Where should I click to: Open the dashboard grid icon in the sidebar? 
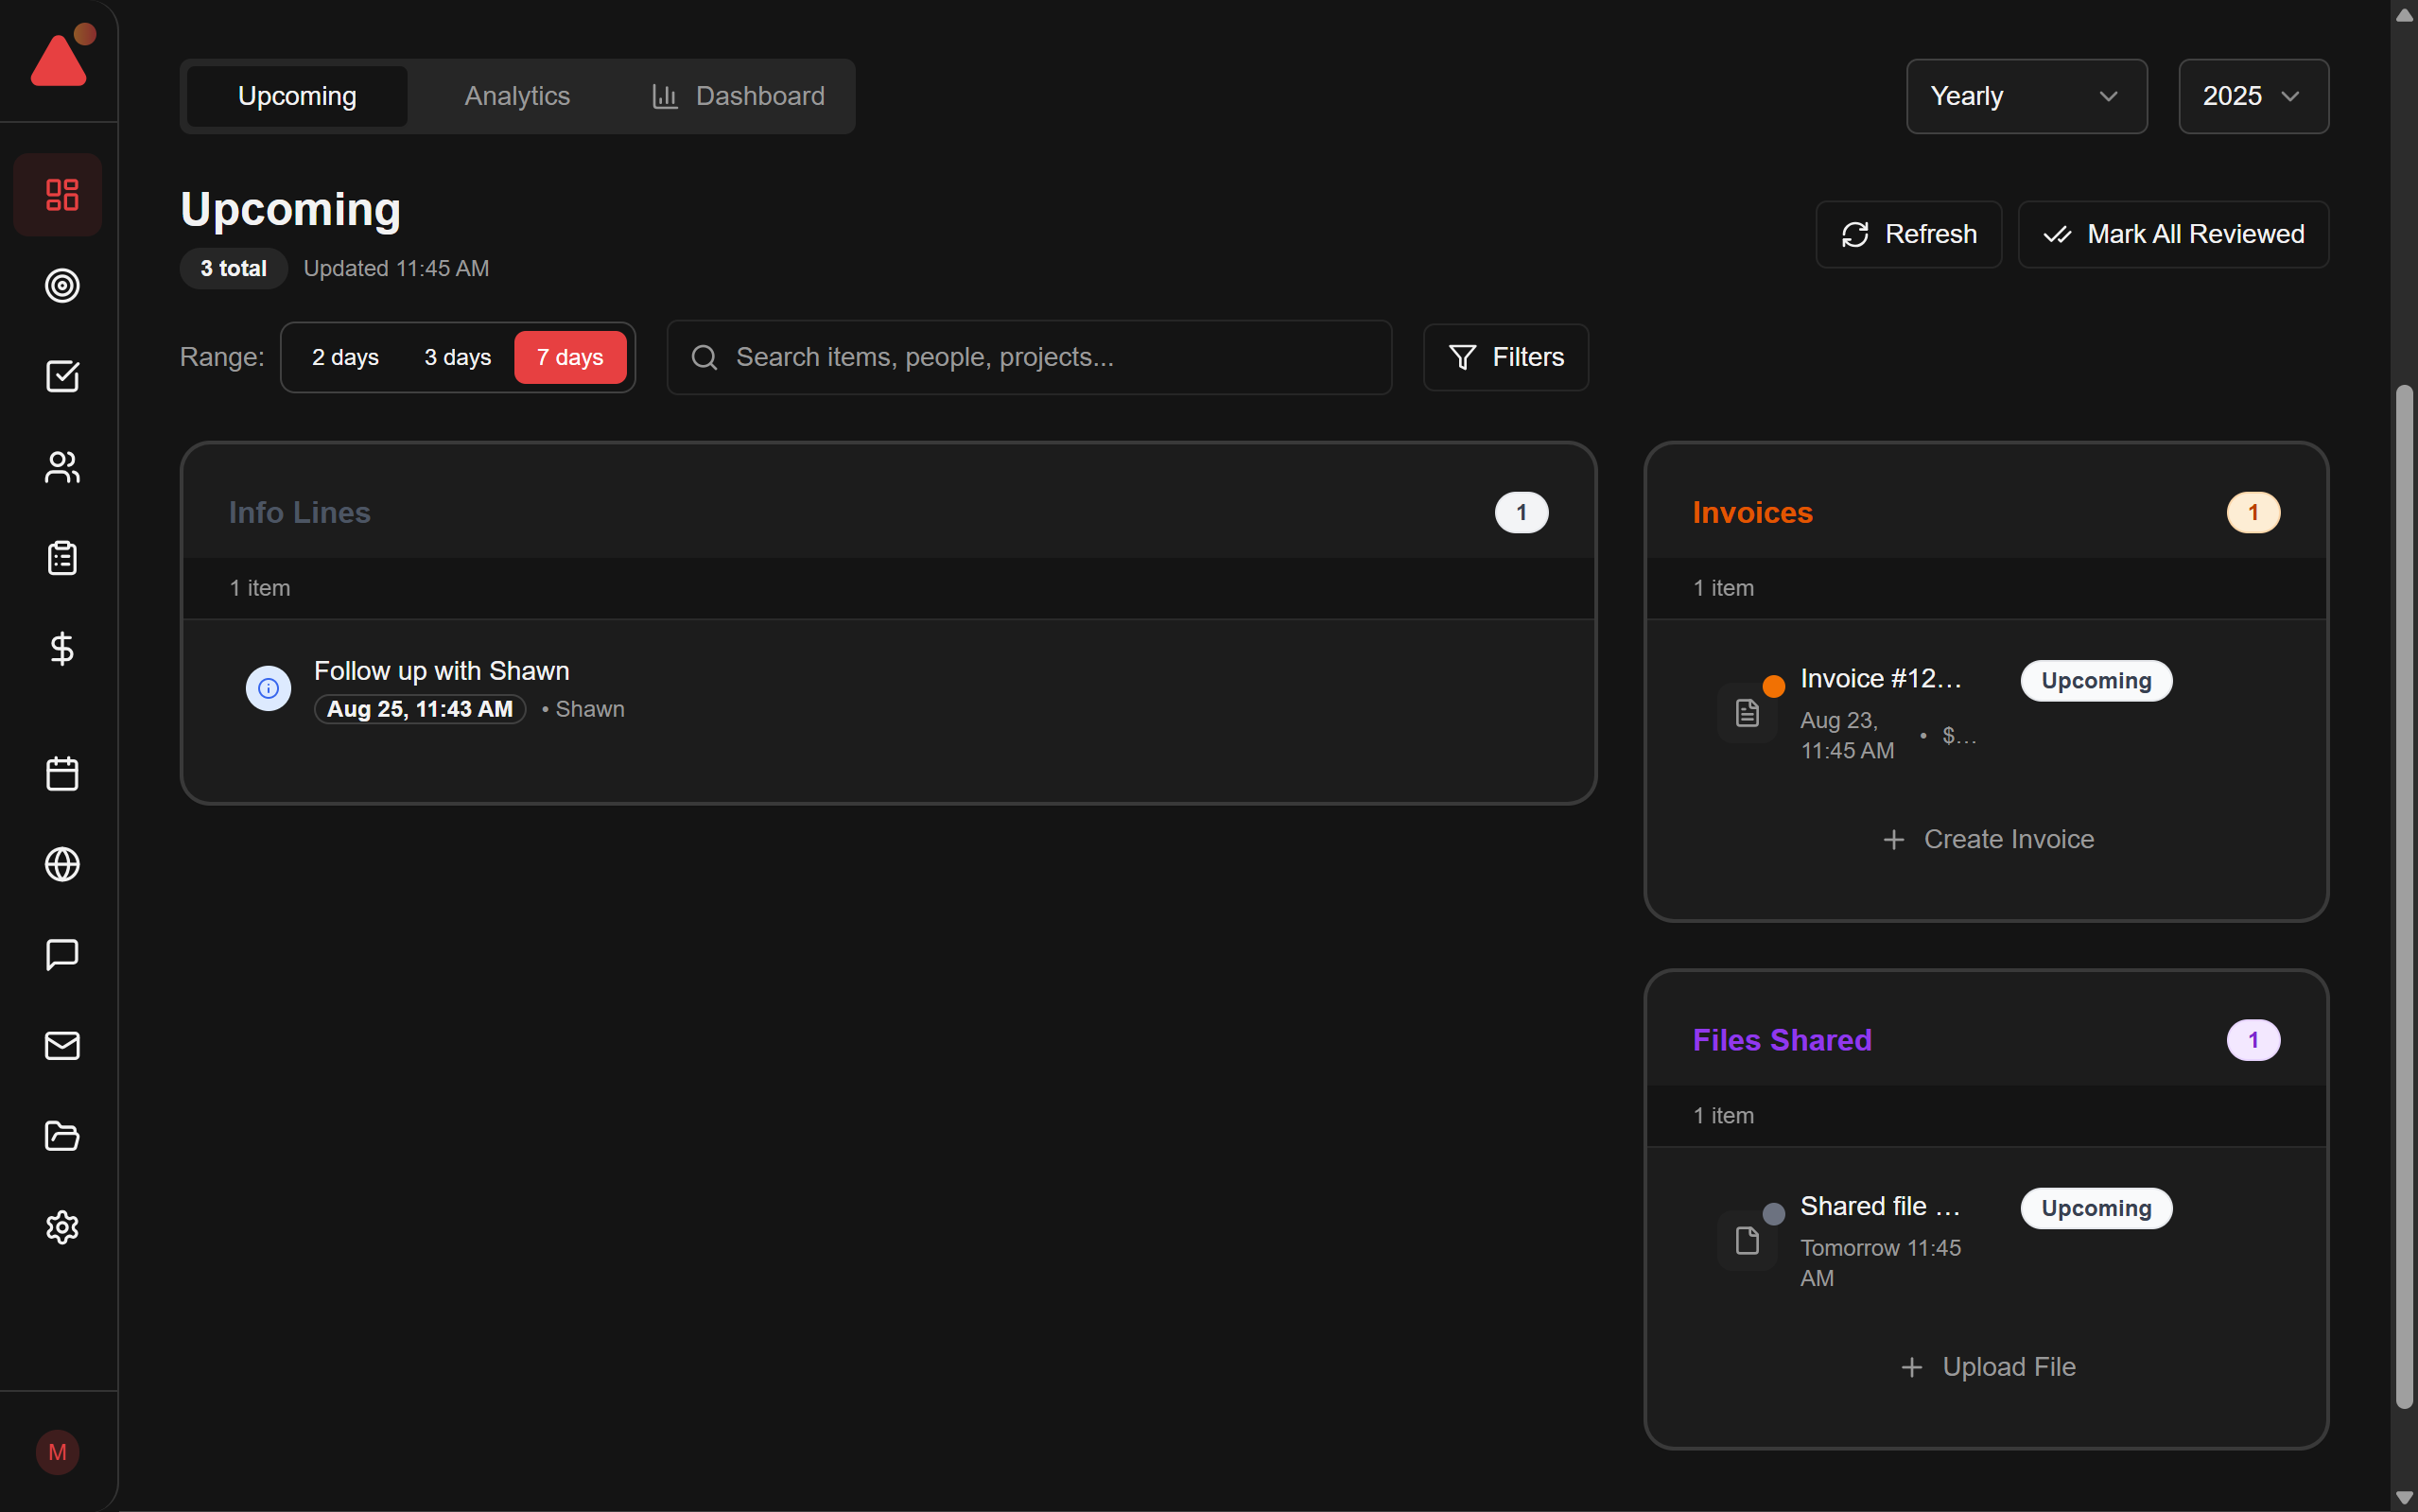point(62,195)
